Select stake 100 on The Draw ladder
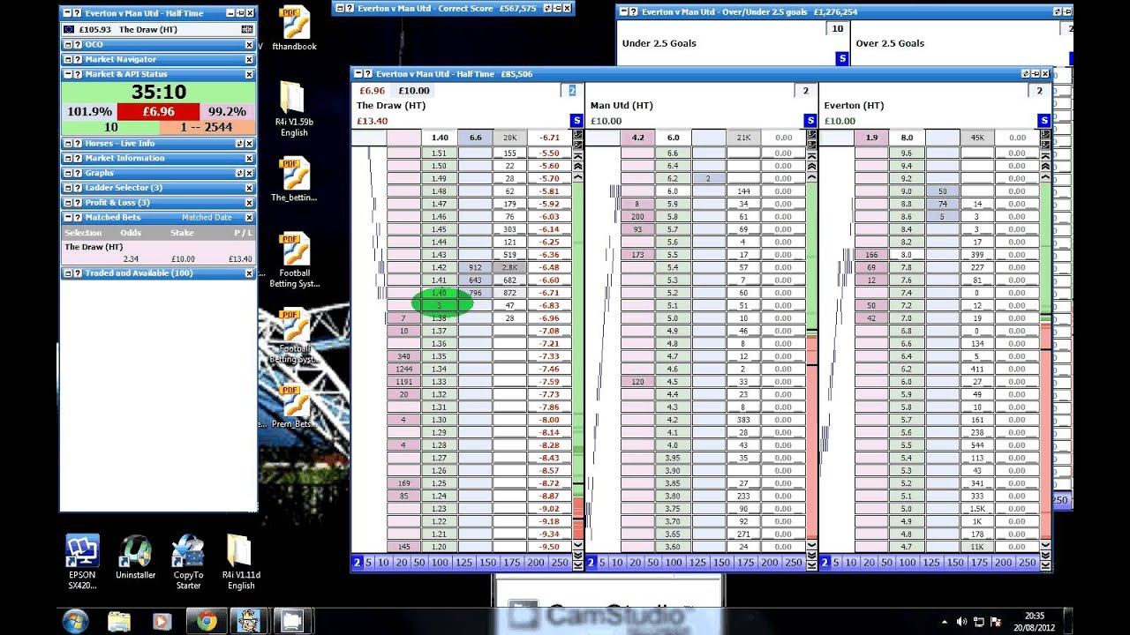1130x635 pixels. coord(440,563)
